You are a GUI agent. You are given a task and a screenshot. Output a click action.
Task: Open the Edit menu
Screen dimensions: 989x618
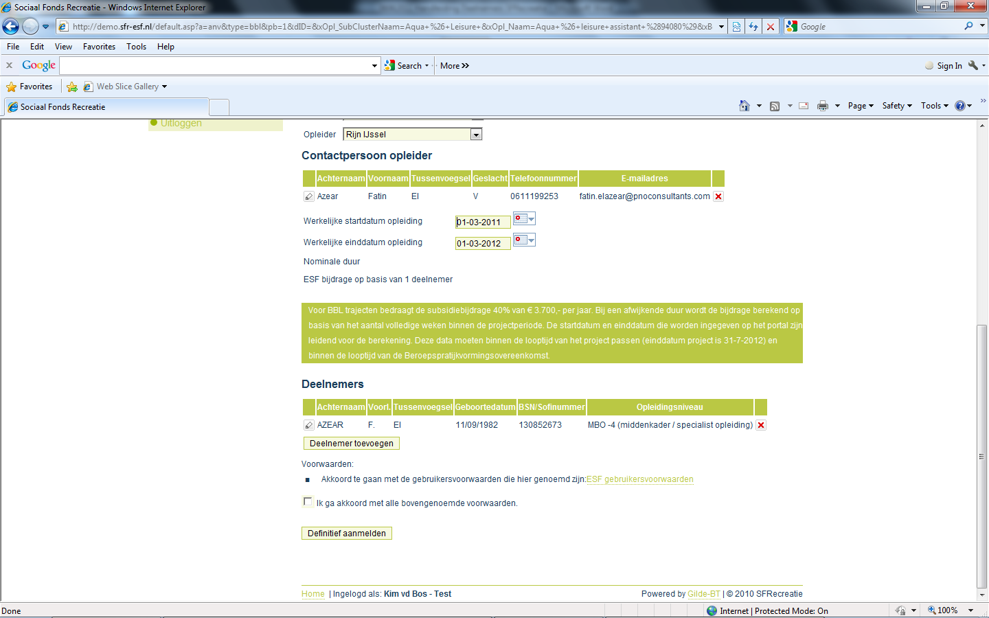pos(37,47)
